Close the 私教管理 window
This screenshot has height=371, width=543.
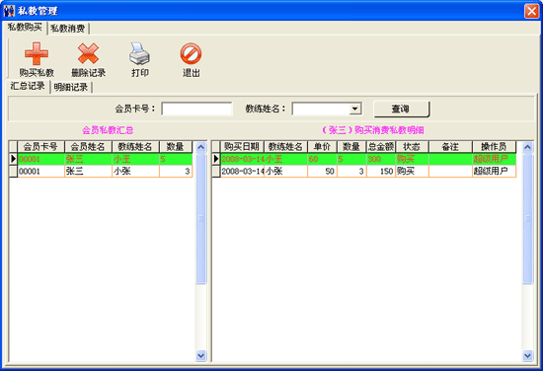531,11
